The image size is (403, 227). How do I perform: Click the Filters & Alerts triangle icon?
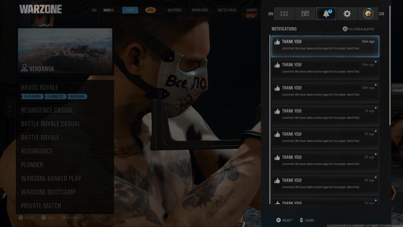point(345,29)
